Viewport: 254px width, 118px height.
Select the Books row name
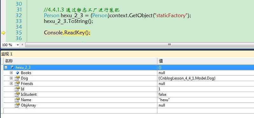coord(26,73)
